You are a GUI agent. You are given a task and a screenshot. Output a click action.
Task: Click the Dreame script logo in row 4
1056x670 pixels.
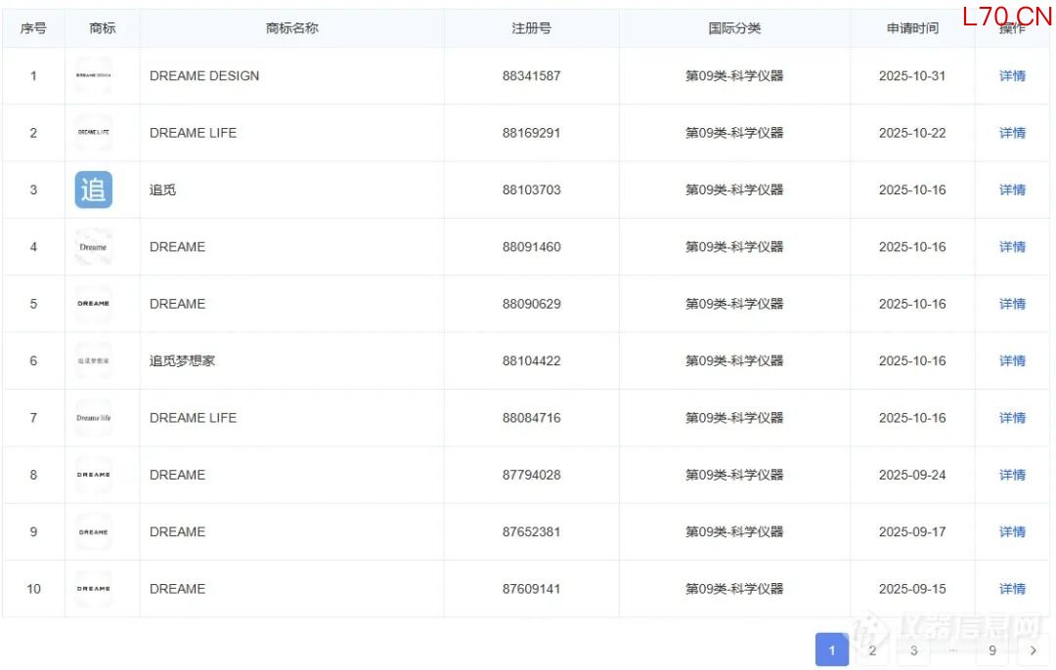click(x=94, y=247)
